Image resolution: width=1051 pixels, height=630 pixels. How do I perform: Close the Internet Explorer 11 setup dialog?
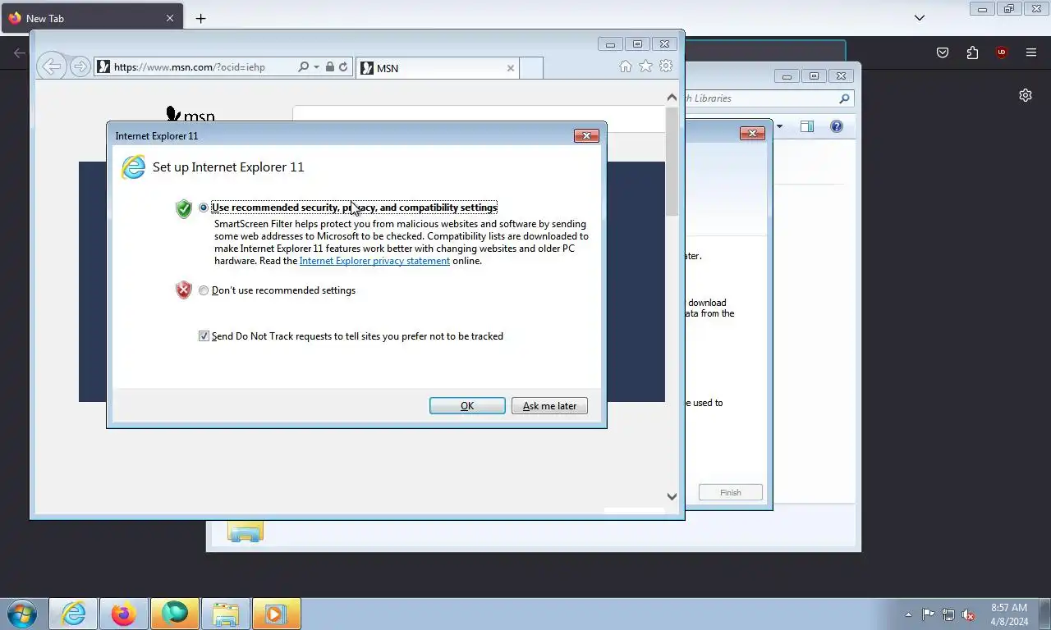(x=586, y=135)
